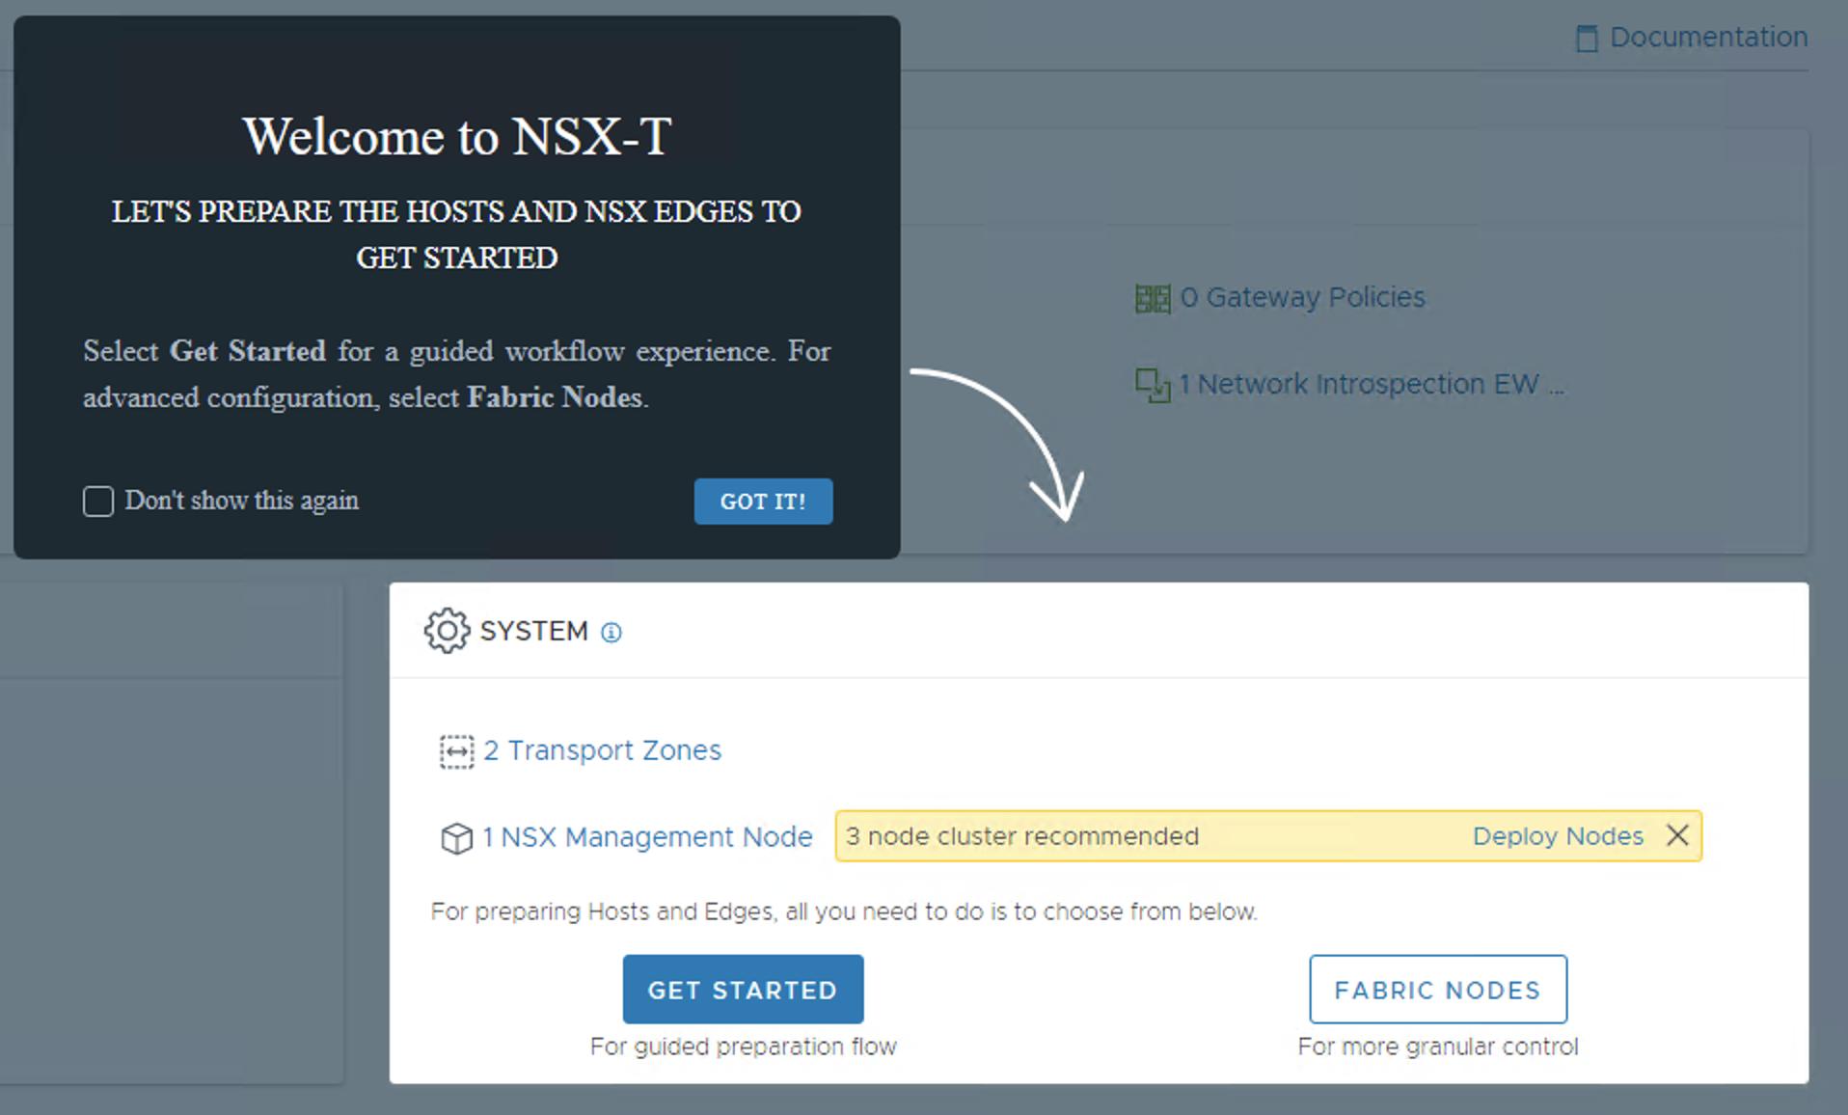Screen dimensions: 1848x1115
Task: Open the 1 NSX Management Node link
Action: 647,836
